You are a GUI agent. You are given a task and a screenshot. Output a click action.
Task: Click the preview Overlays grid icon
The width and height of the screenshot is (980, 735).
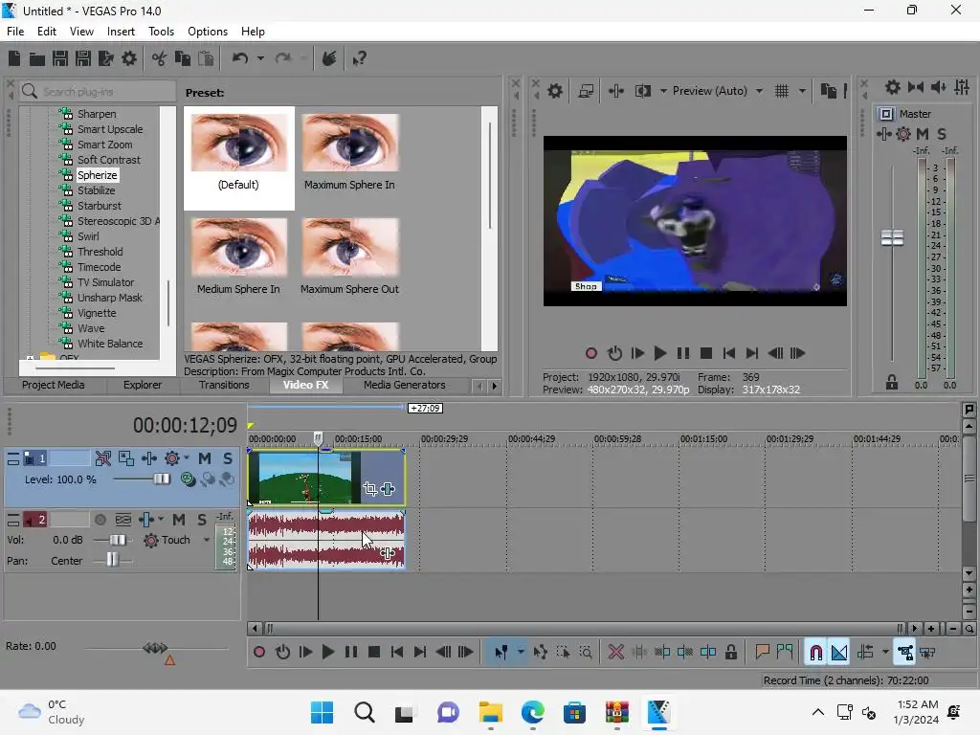click(x=782, y=91)
